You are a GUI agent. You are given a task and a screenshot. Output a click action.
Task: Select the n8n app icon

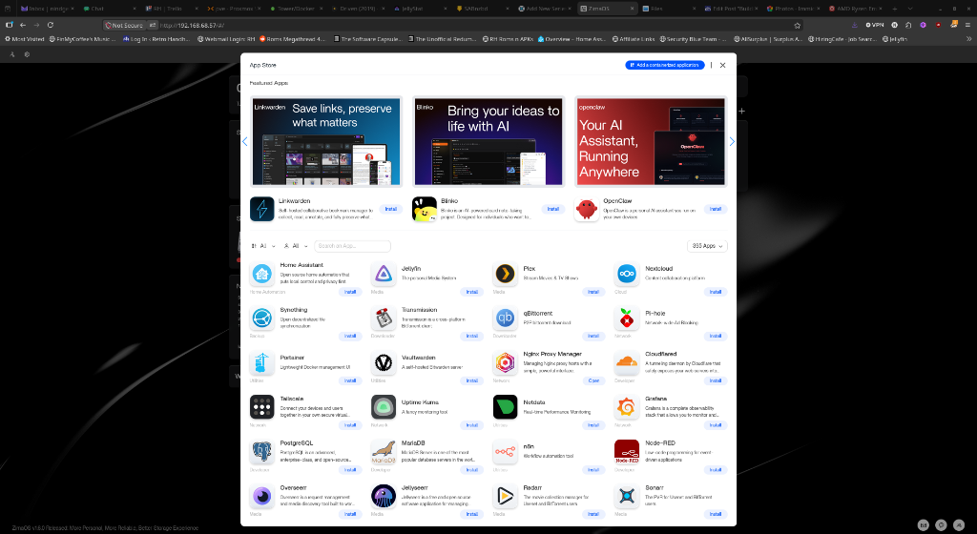click(505, 452)
